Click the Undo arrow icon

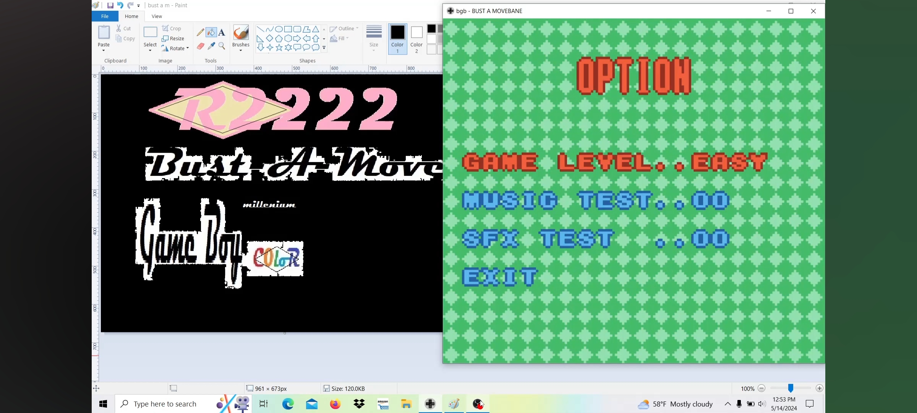pos(120,5)
